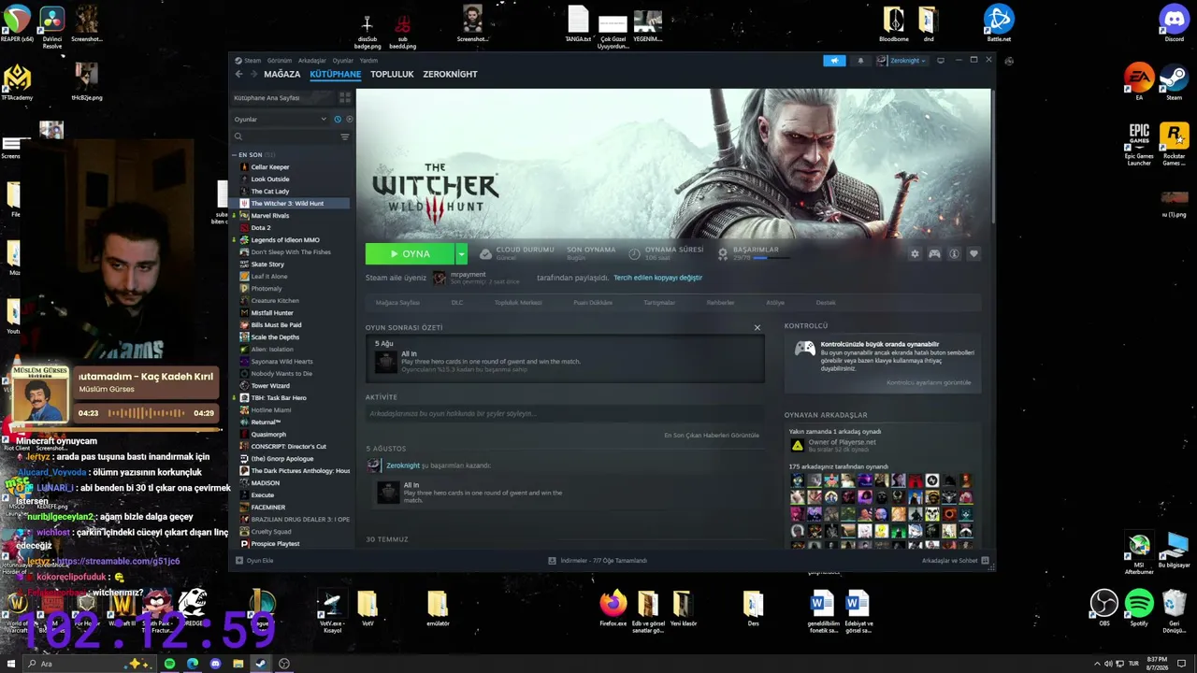Show game info icon for Witcher 3
This screenshot has height=673, width=1197.
click(x=954, y=253)
